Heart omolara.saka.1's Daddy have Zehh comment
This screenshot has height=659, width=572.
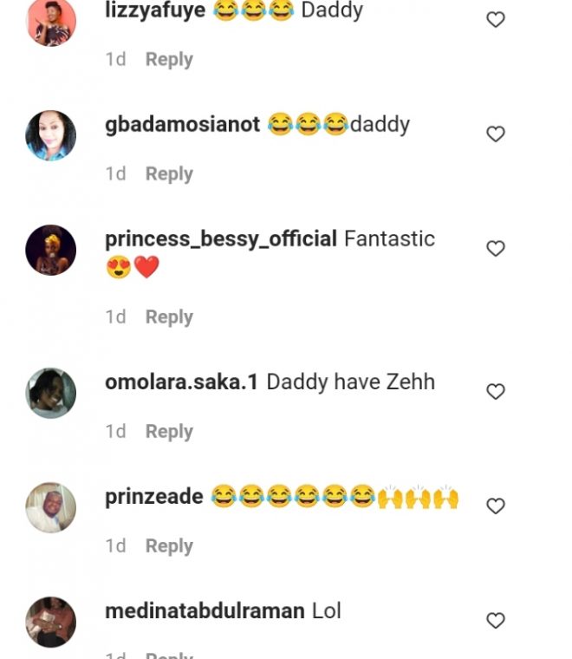[x=496, y=392]
